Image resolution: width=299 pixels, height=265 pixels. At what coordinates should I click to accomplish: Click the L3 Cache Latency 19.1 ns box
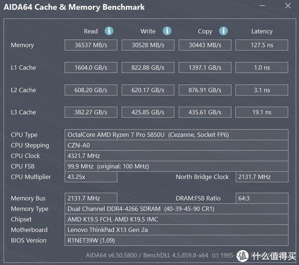click(x=262, y=112)
